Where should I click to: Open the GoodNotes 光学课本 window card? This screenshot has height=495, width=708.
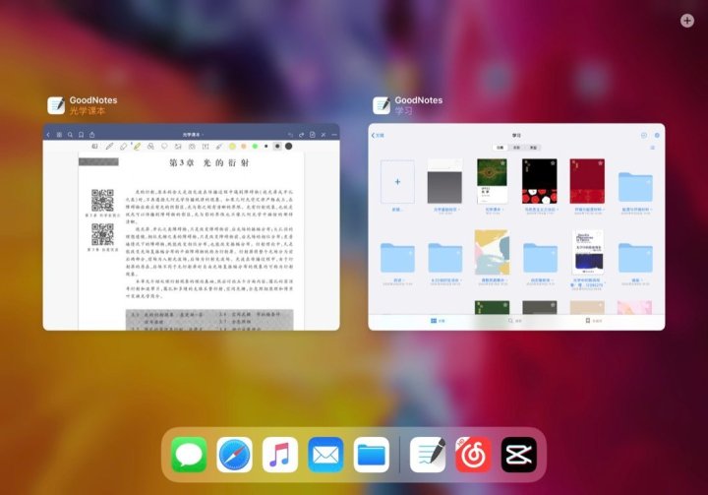click(x=191, y=227)
